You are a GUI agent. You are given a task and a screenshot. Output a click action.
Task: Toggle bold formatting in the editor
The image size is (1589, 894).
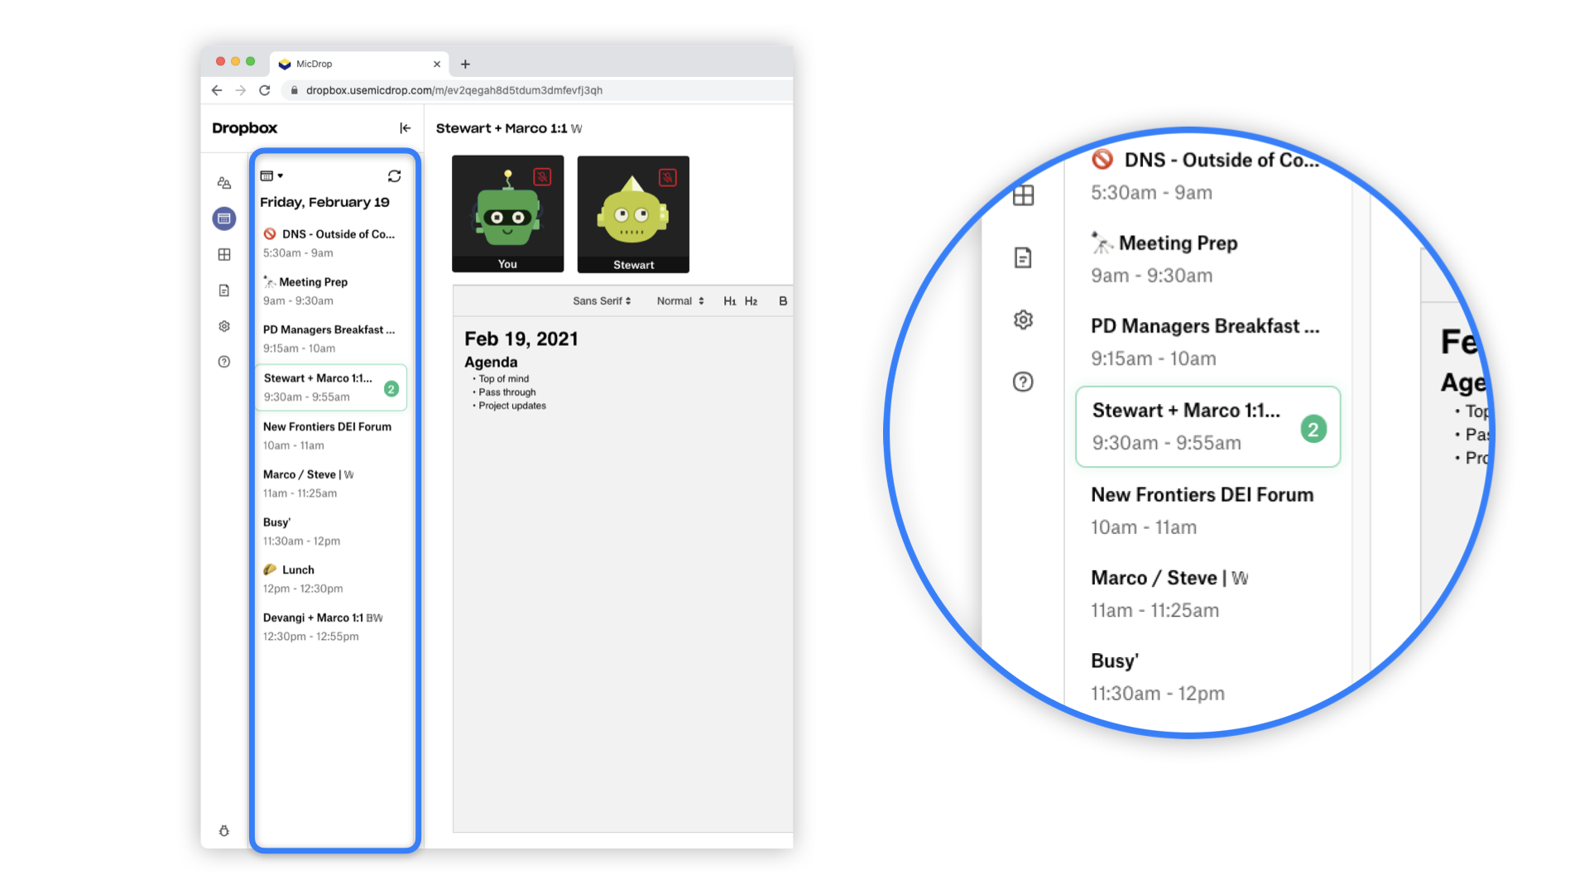click(782, 300)
